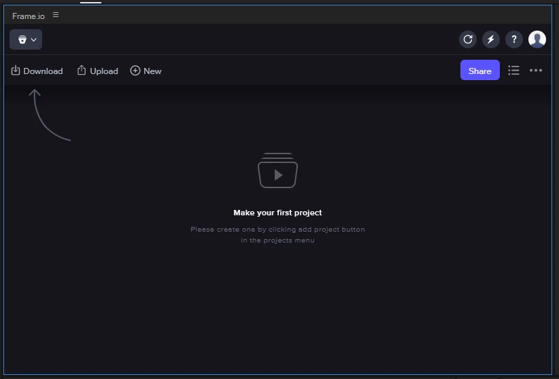This screenshot has width=559, height=379.
Task: Click the lightning bolt activity icon
Action: click(x=491, y=39)
